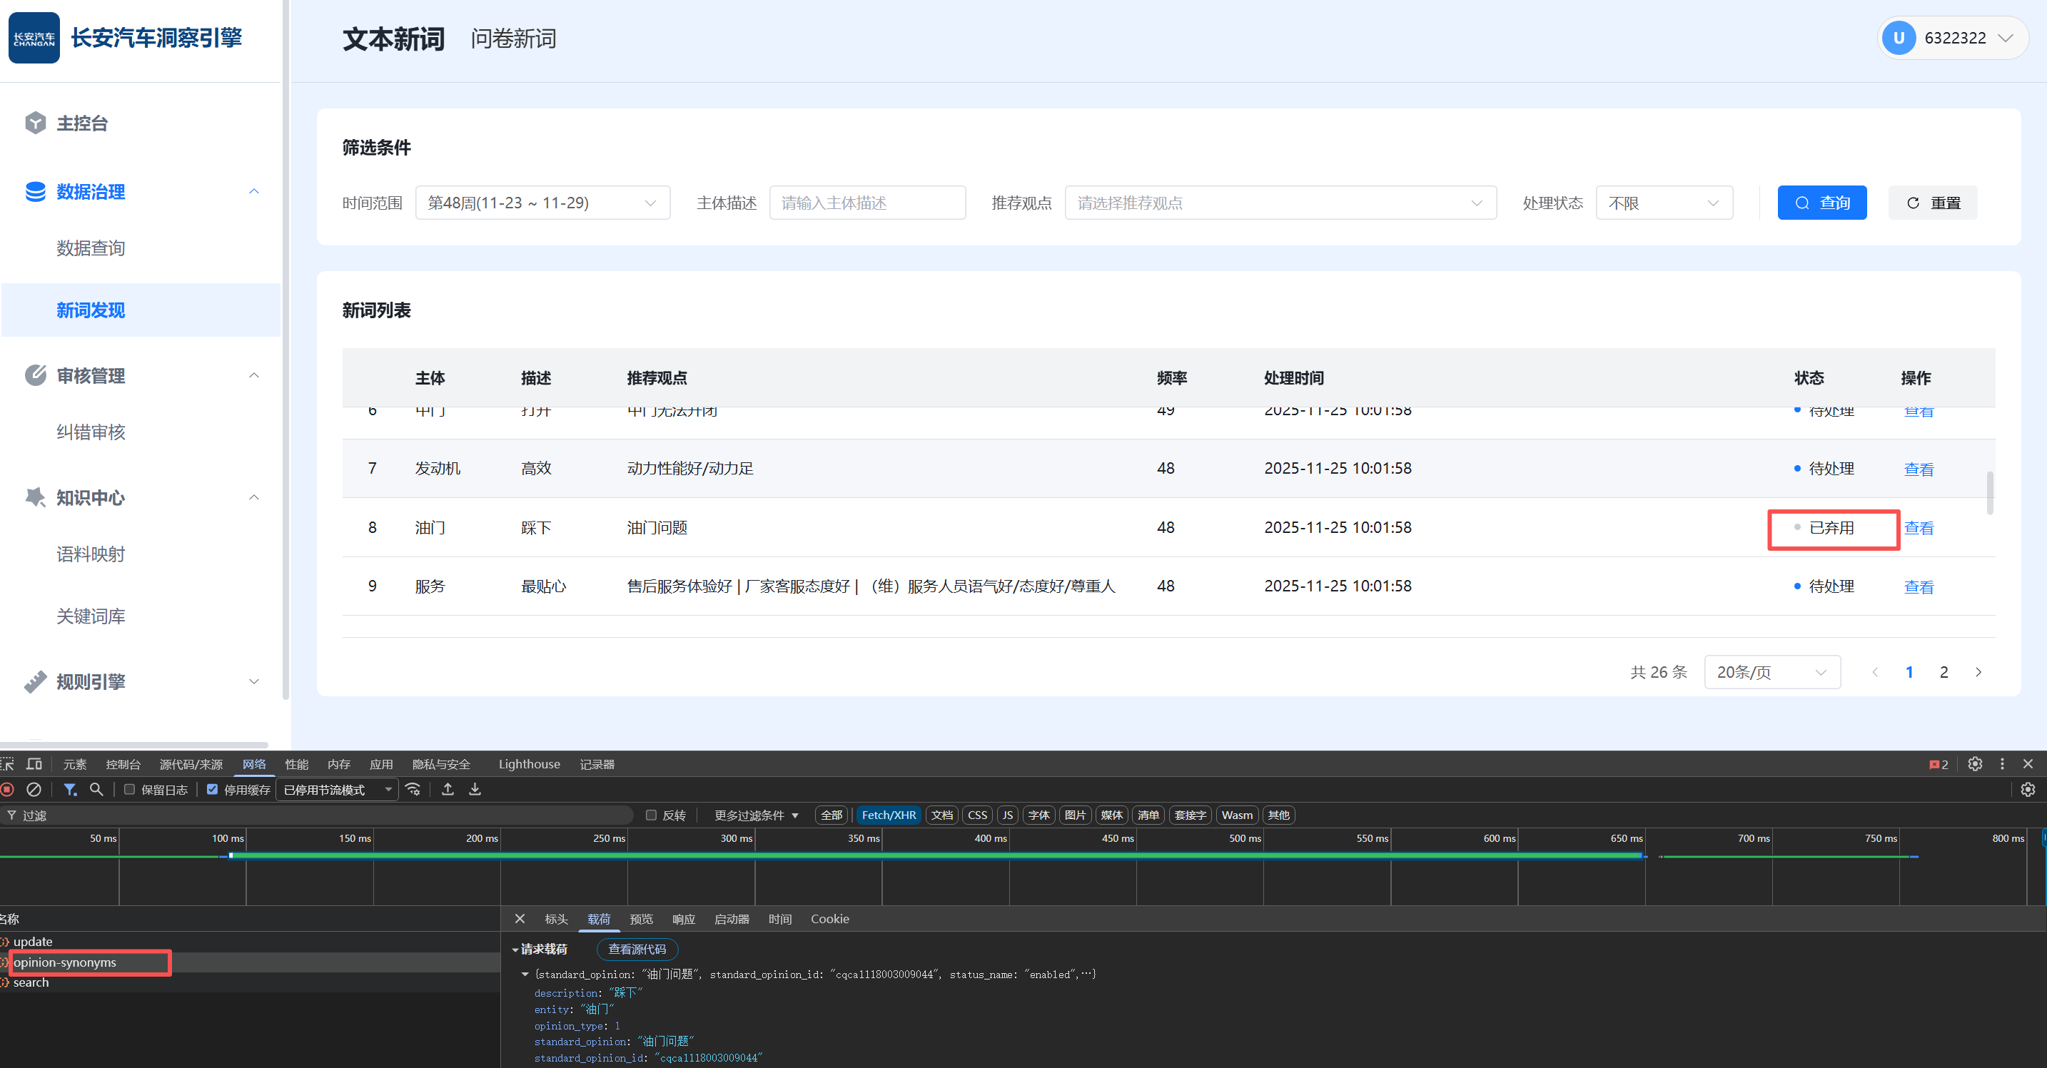Clear the network log
The width and height of the screenshot is (2047, 1068).
pos(34,789)
